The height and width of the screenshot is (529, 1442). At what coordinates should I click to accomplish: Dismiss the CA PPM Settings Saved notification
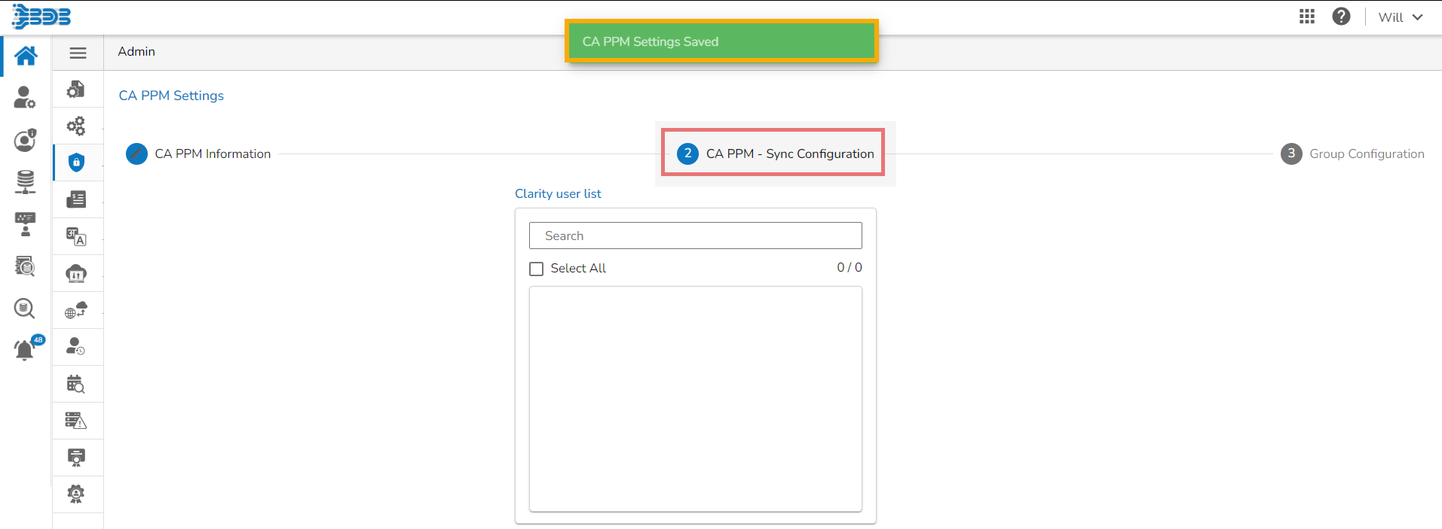coord(721,41)
